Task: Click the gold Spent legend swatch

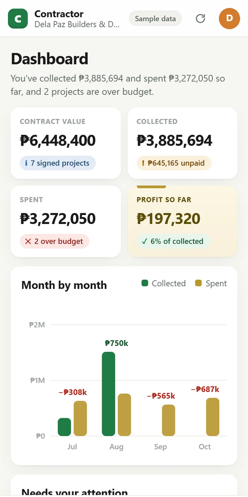Action: [x=198, y=283]
